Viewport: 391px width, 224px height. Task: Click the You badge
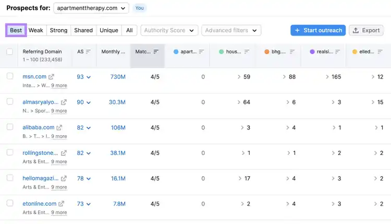(140, 8)
